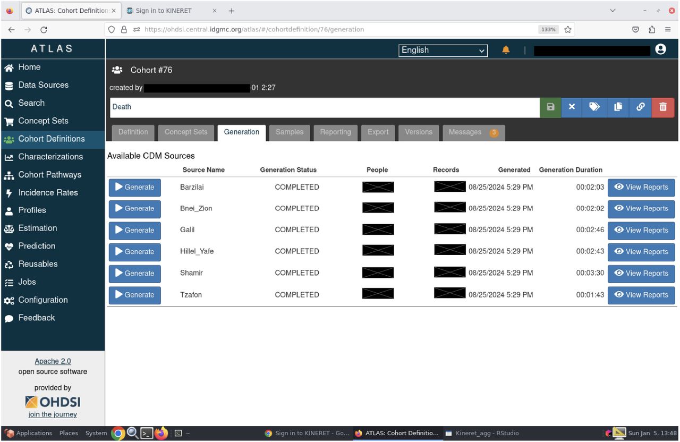This screenshot has height=442, width=680.
Task: Switch to the Export tab
Action: click(x=378, y=132)
